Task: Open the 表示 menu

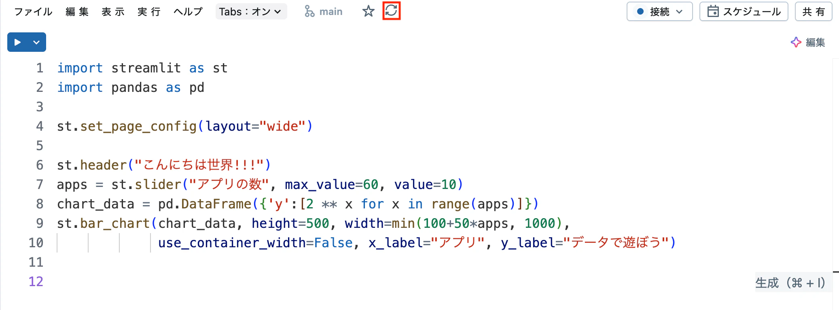Action: coord(113,12)
